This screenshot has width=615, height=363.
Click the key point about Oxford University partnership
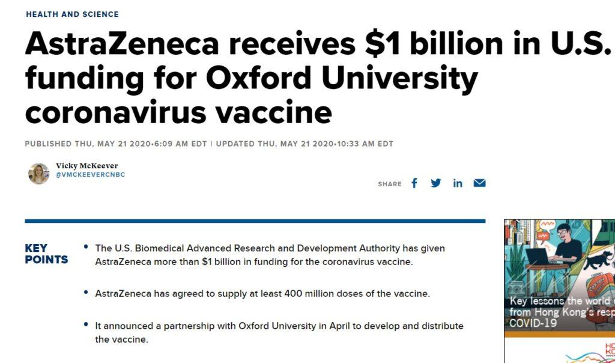(x=279, y=332)
